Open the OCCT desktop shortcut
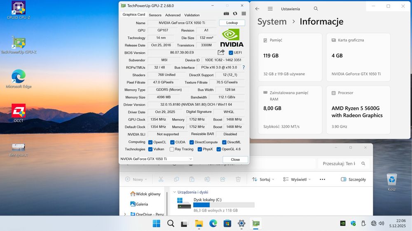412x231 pixels. point(19,113)
